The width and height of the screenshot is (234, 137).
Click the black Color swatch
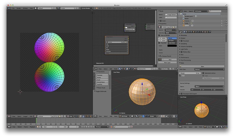(x=172, y=46)
